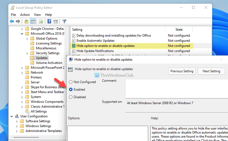Click the Forward arrow toolbar icon
228x141 pixels.
tap(18, 21)
